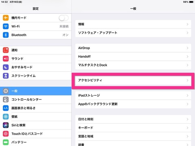Open ソフトウェア・アップデート
Viewport: 195px width, 146px height.
[133, 33]
